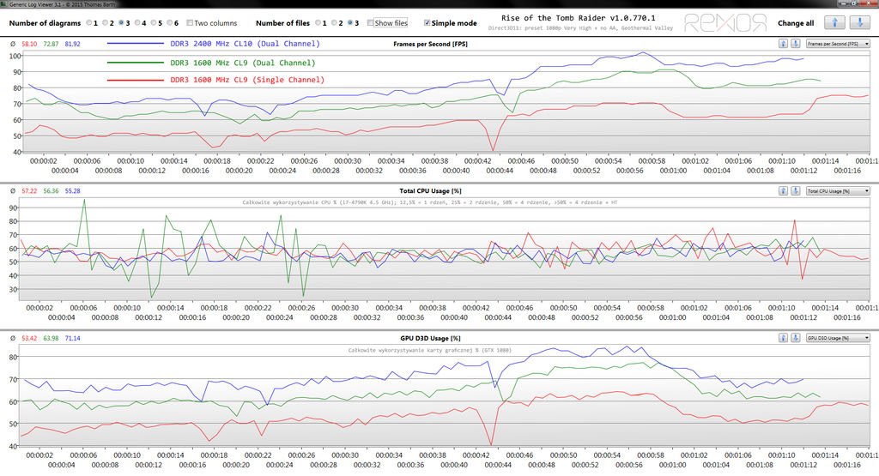Click down arrow icon of Total CPU Usage diagram
Viewport: 879px width, 476px height.
tap(795, 190)
